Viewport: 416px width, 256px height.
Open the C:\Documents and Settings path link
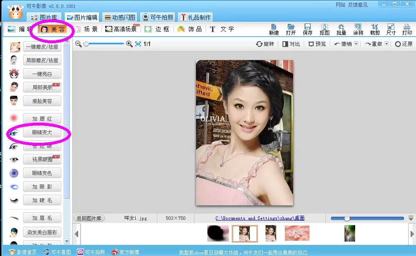point(260,218)
